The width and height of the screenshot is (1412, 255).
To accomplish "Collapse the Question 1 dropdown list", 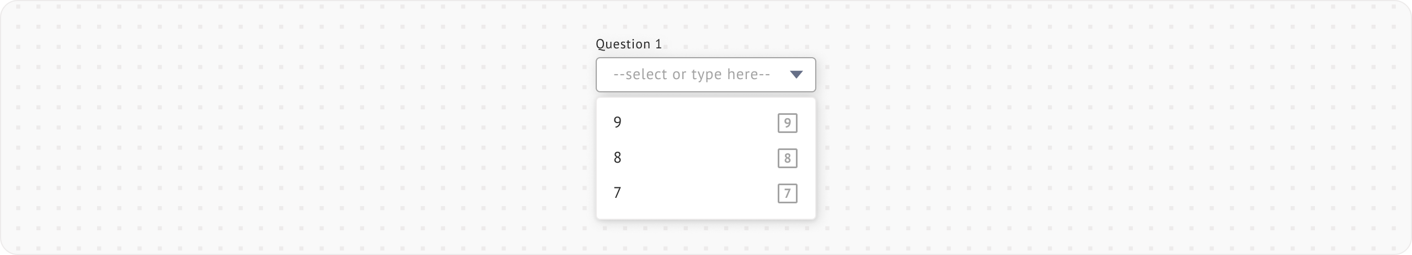I will click(x=796, y=75).
